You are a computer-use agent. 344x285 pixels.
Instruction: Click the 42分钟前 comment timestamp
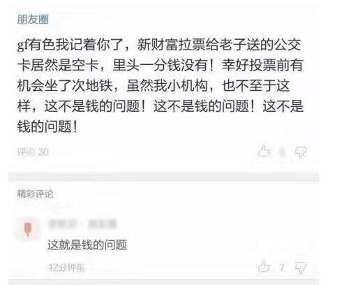67,268
